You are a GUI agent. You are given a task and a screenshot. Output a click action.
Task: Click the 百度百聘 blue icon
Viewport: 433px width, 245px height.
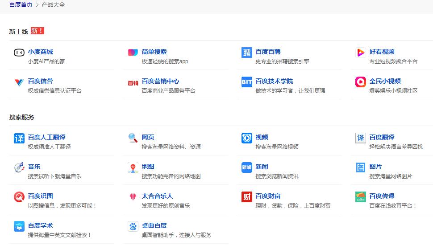(247, 53)
